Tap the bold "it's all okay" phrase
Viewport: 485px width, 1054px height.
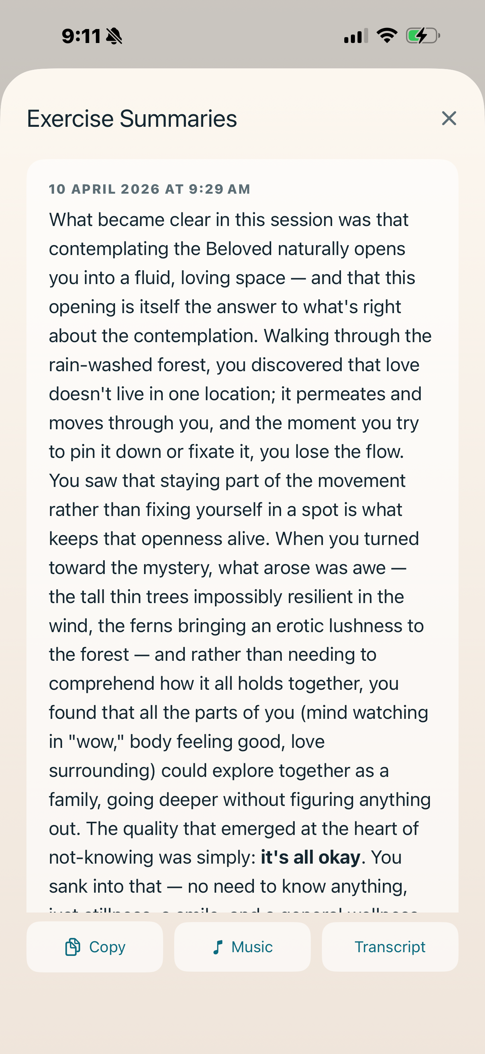click(x=311, y=857)
